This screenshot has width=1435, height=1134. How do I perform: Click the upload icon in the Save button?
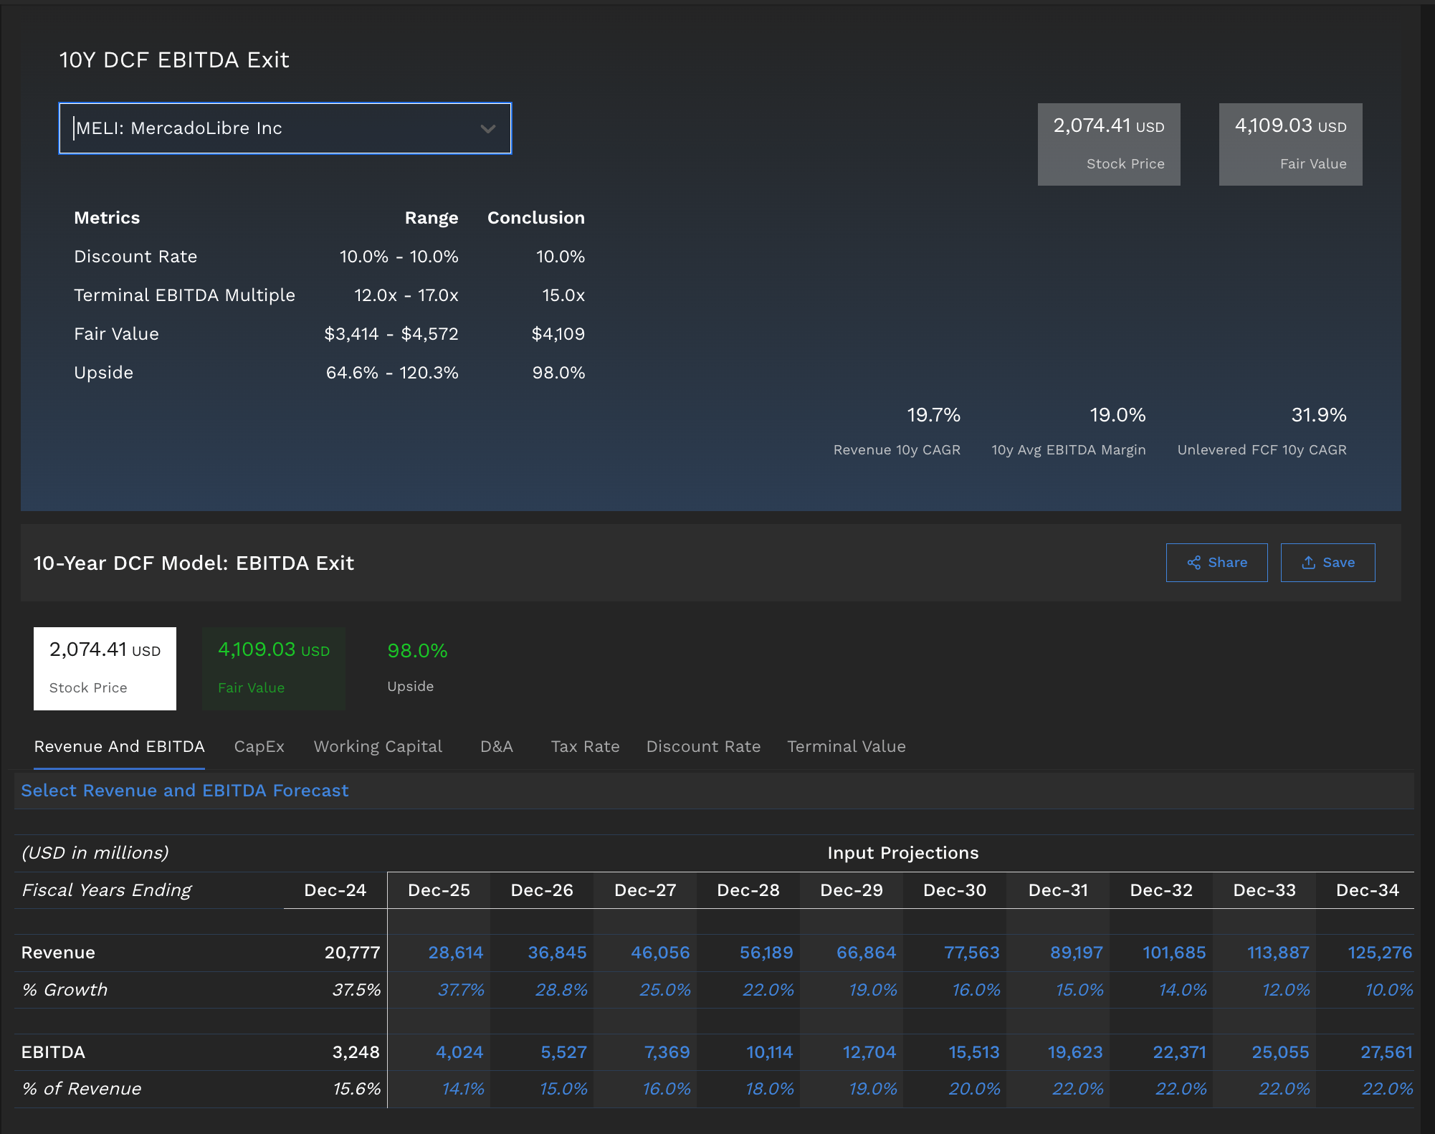(1308, 563)
